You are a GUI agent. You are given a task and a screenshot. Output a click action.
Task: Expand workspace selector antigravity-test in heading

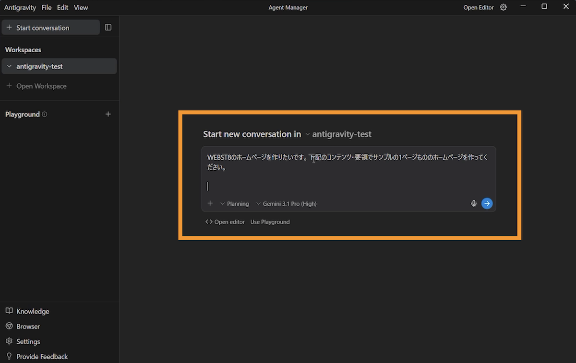[338, 134]
